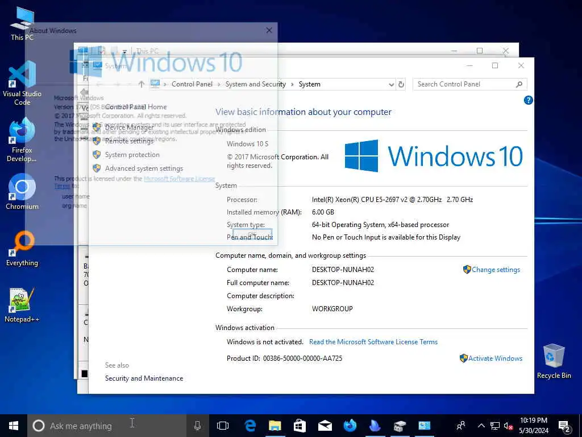Open Everything search desktop icon
The width and height of the screenshot is (582, 437).
coord(22,249)
